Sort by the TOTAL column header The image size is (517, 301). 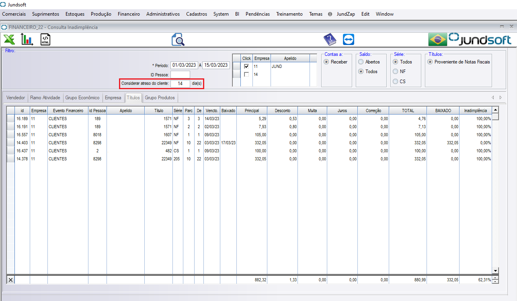pyautogui.click(x=408, y=110)
